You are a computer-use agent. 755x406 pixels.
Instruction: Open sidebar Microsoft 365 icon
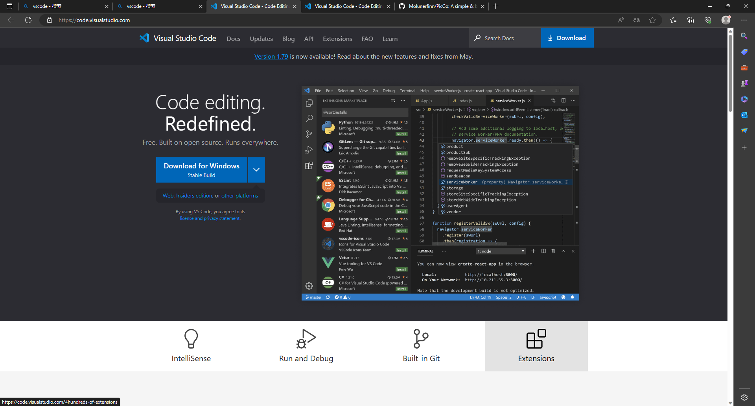point(744,99)
